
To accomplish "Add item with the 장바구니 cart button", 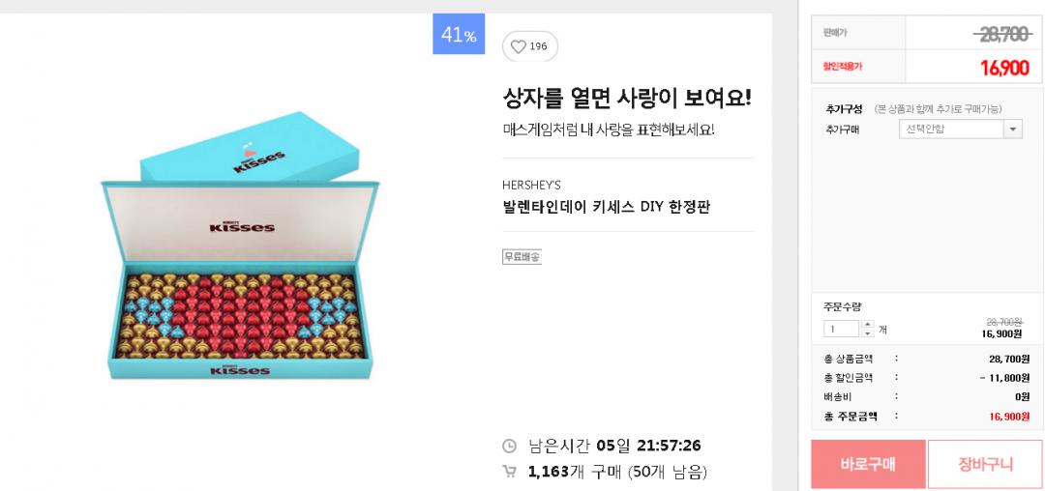I will coord(985,464).
